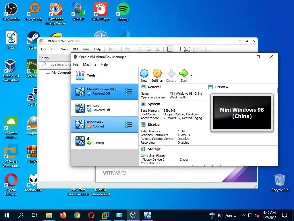Open VMware Workstation File menu

pos(44,49)
